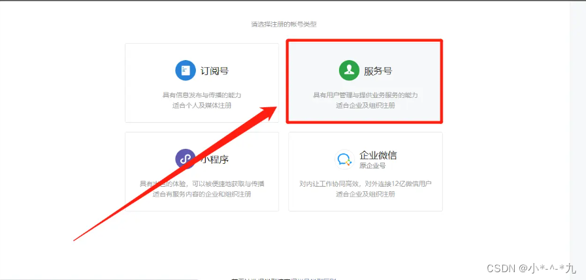Screen dimensions: 586x280
Task: Click the purple 小程序 logo icon
Action: (186, 159)
